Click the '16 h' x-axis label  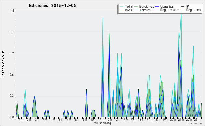(x=141, y=119)
